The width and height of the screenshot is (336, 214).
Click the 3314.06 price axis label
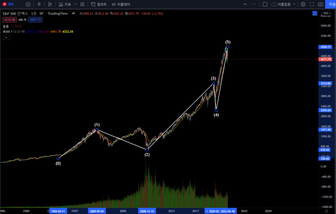click(x=325, y=83)
